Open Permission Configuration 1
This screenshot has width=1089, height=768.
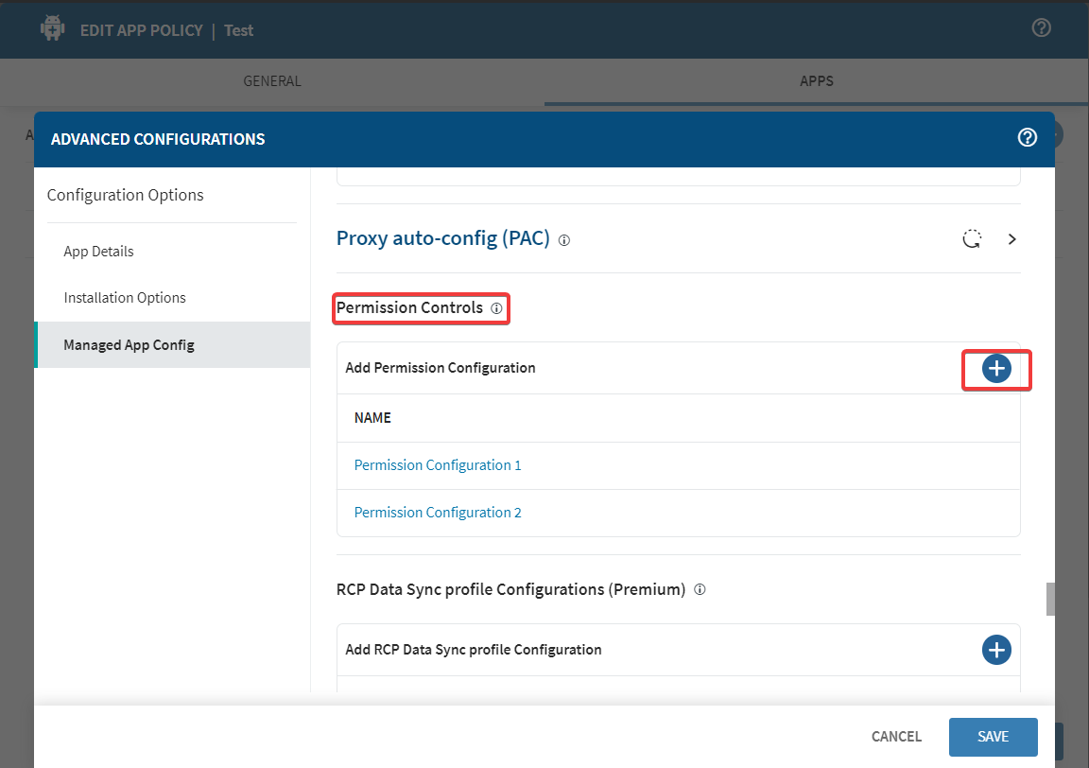(438, 465)
